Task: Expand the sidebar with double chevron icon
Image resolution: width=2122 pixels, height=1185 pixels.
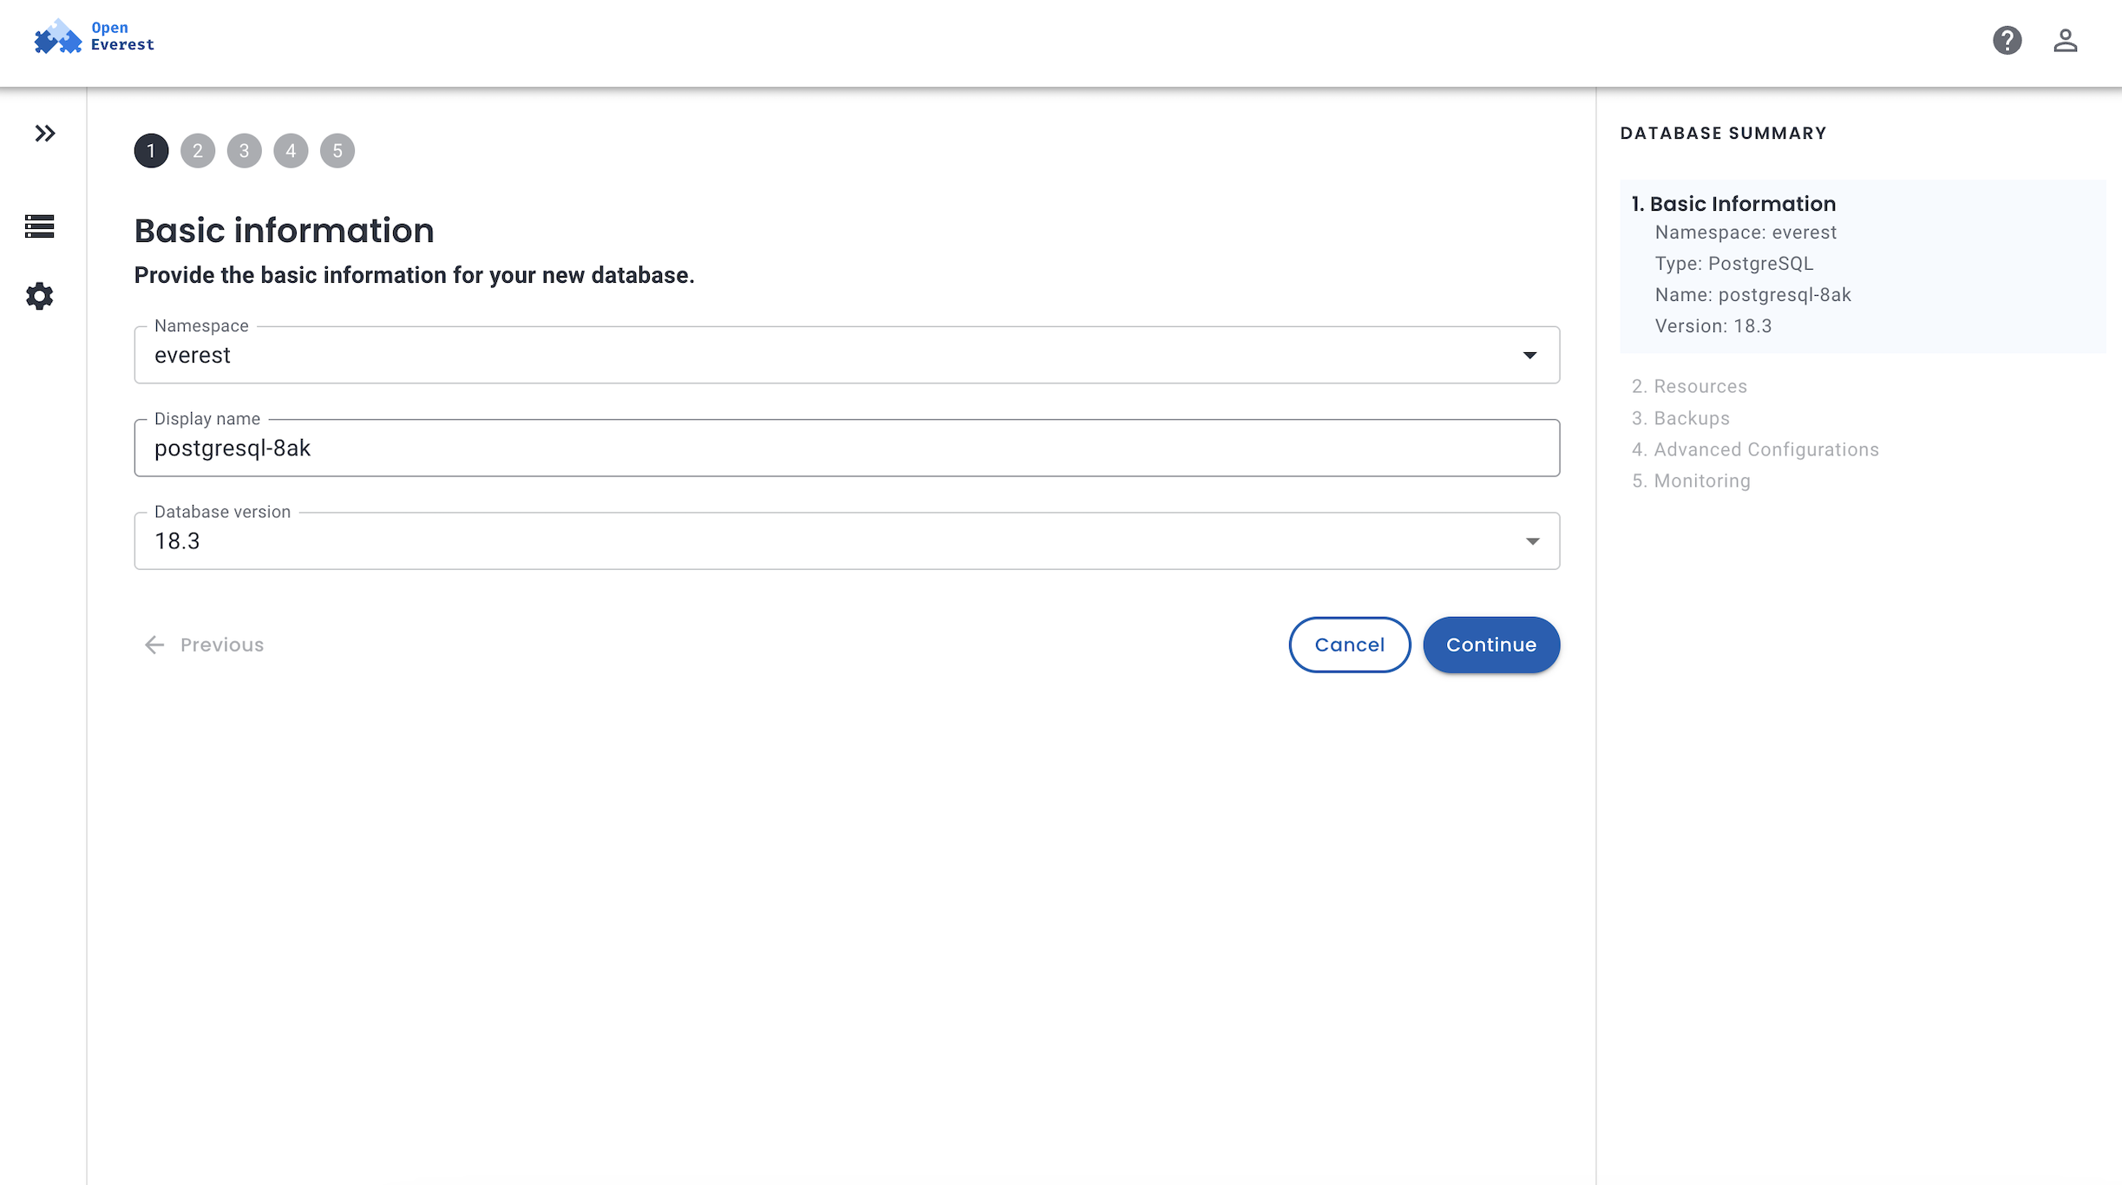Action: pyautogui.click(x=45, y=134)
